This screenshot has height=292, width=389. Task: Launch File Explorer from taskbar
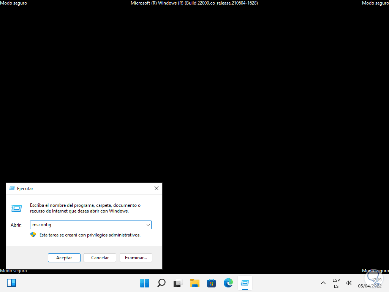coord(195,283)
